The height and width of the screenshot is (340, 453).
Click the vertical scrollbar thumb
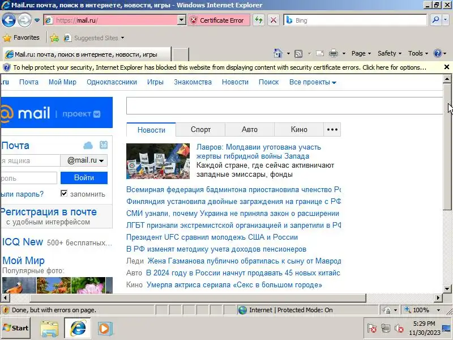[x=447, y=147]
